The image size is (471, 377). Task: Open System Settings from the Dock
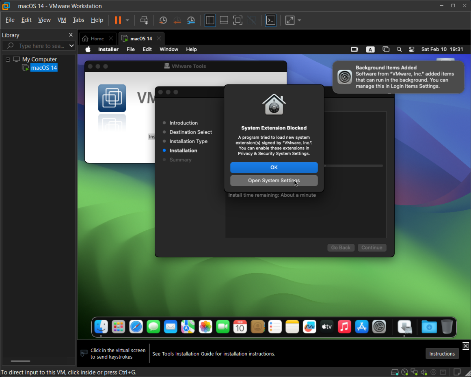coord(379,327)
